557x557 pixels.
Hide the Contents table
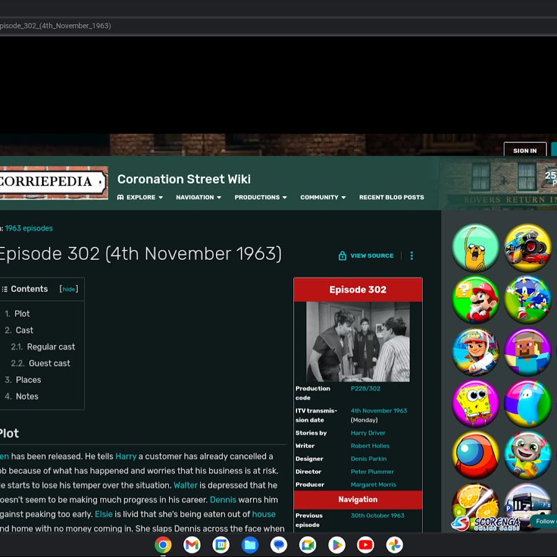point(69,289)
